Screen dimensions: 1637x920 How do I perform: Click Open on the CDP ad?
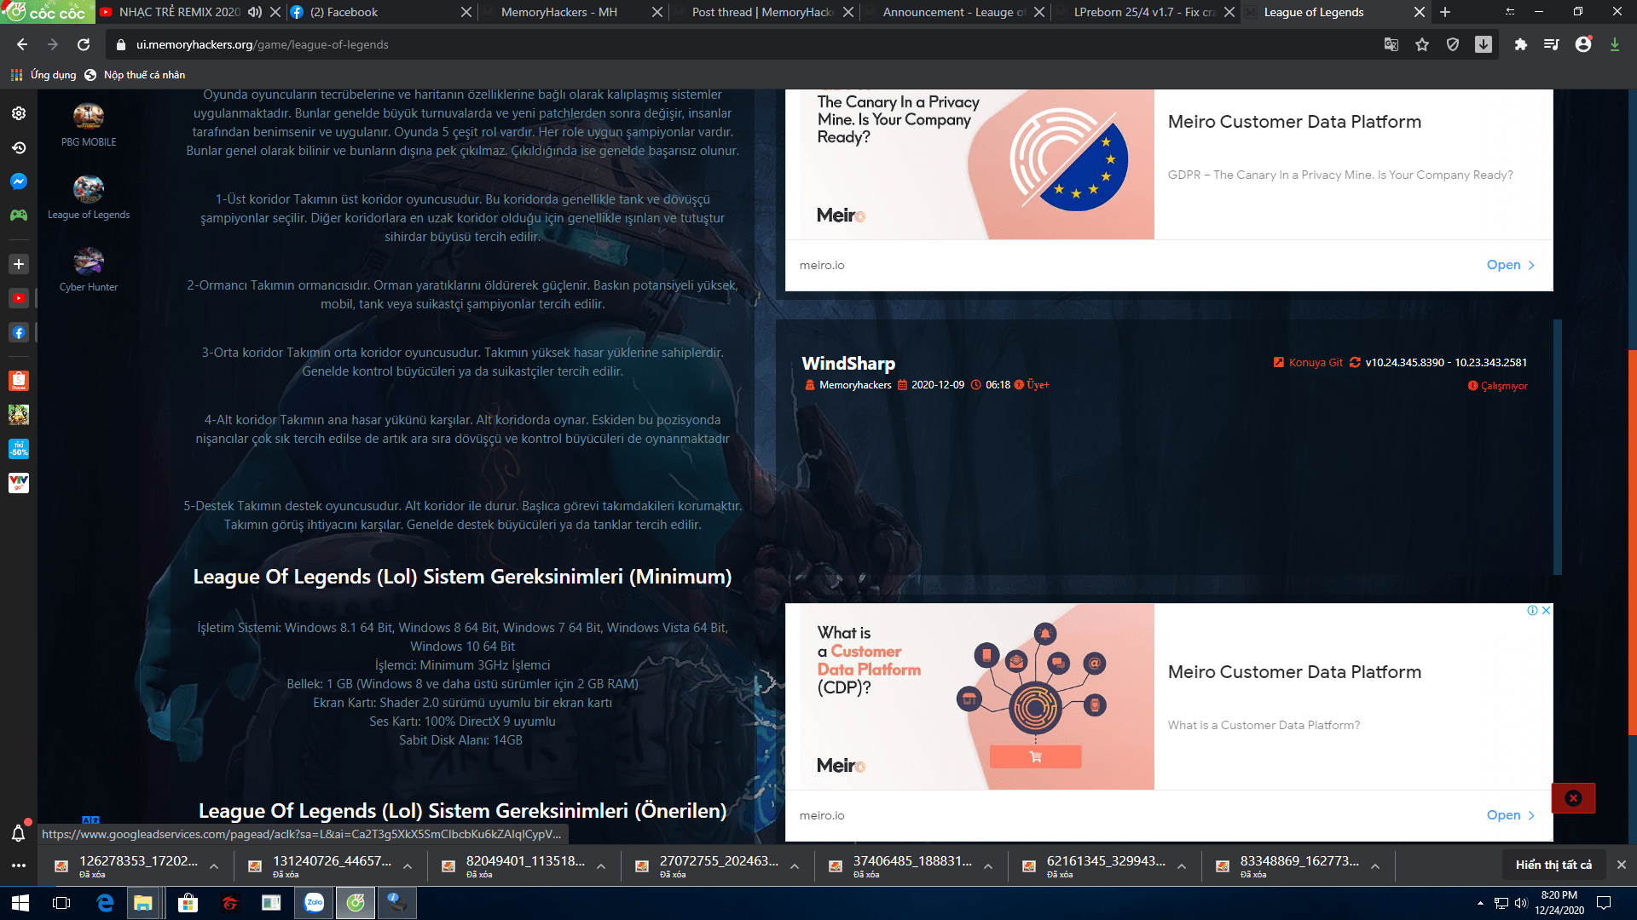[1510, 815]
